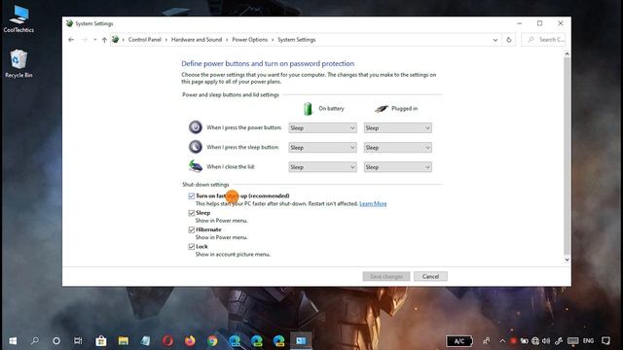Click the Plugged in plug icon

tap(381, 108)
